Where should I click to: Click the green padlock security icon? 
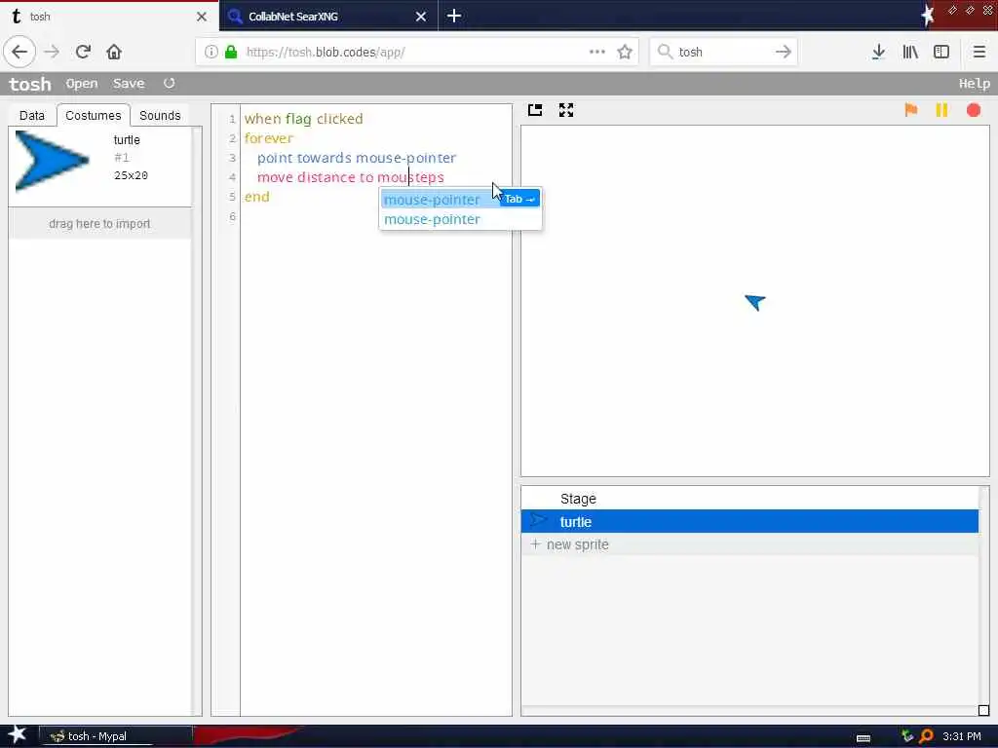pyautogui.click(x=231, y=52)
